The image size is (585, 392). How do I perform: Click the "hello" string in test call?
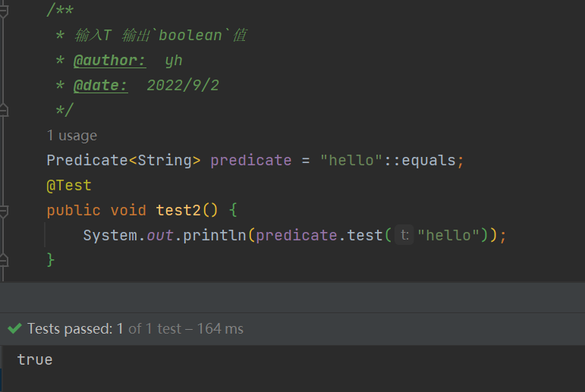click(448, 235)
